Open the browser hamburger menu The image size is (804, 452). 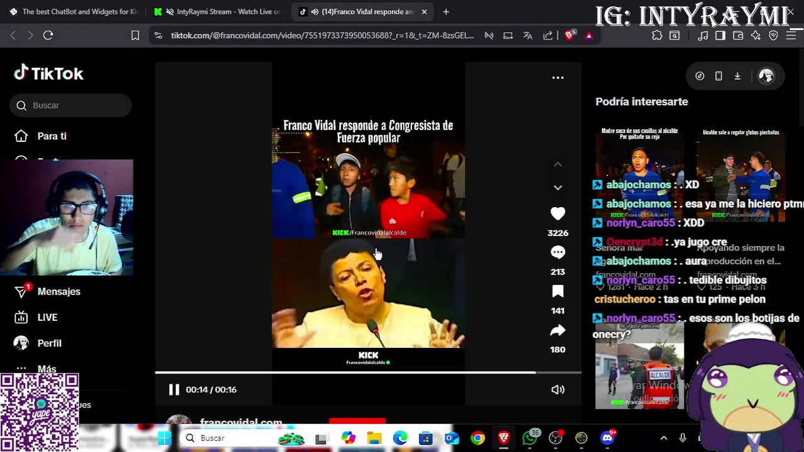point(791,36)
